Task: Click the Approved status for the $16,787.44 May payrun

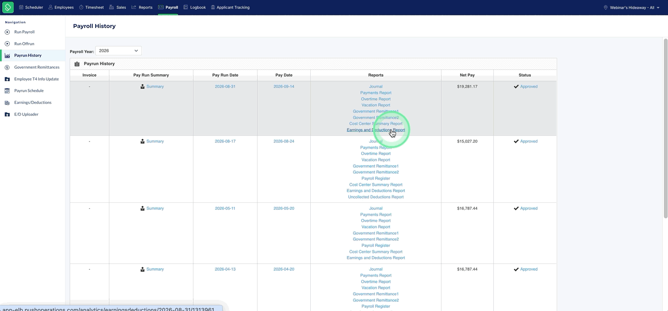Action: [x=529, y=208]
